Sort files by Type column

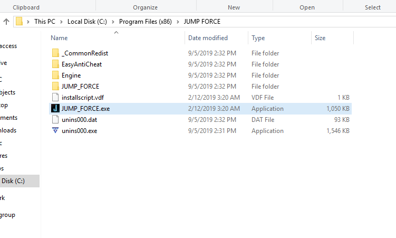click(x=258, y=38)
